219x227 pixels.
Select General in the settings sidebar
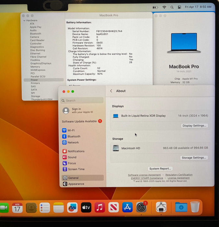pos(82,178)
